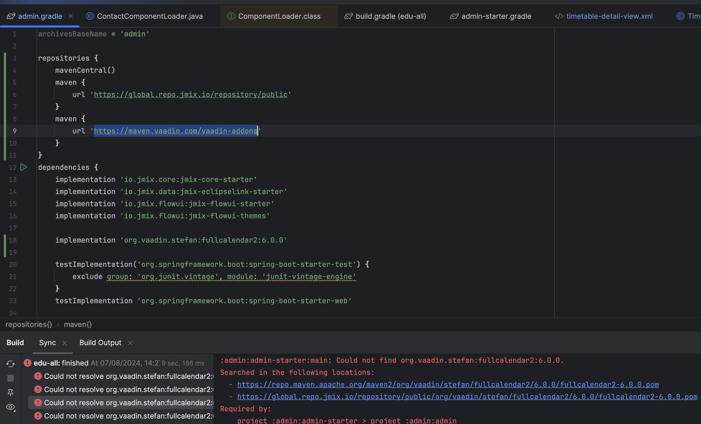This screenshot has height=424, width=701.
Task: Click 'mavenCentral()' on line 4
Action: (x=85, y=70)
